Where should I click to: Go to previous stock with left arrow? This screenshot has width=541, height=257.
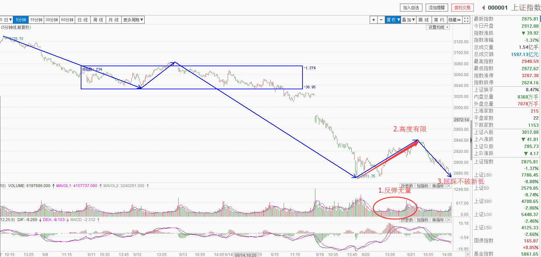(x=483, y=8)
